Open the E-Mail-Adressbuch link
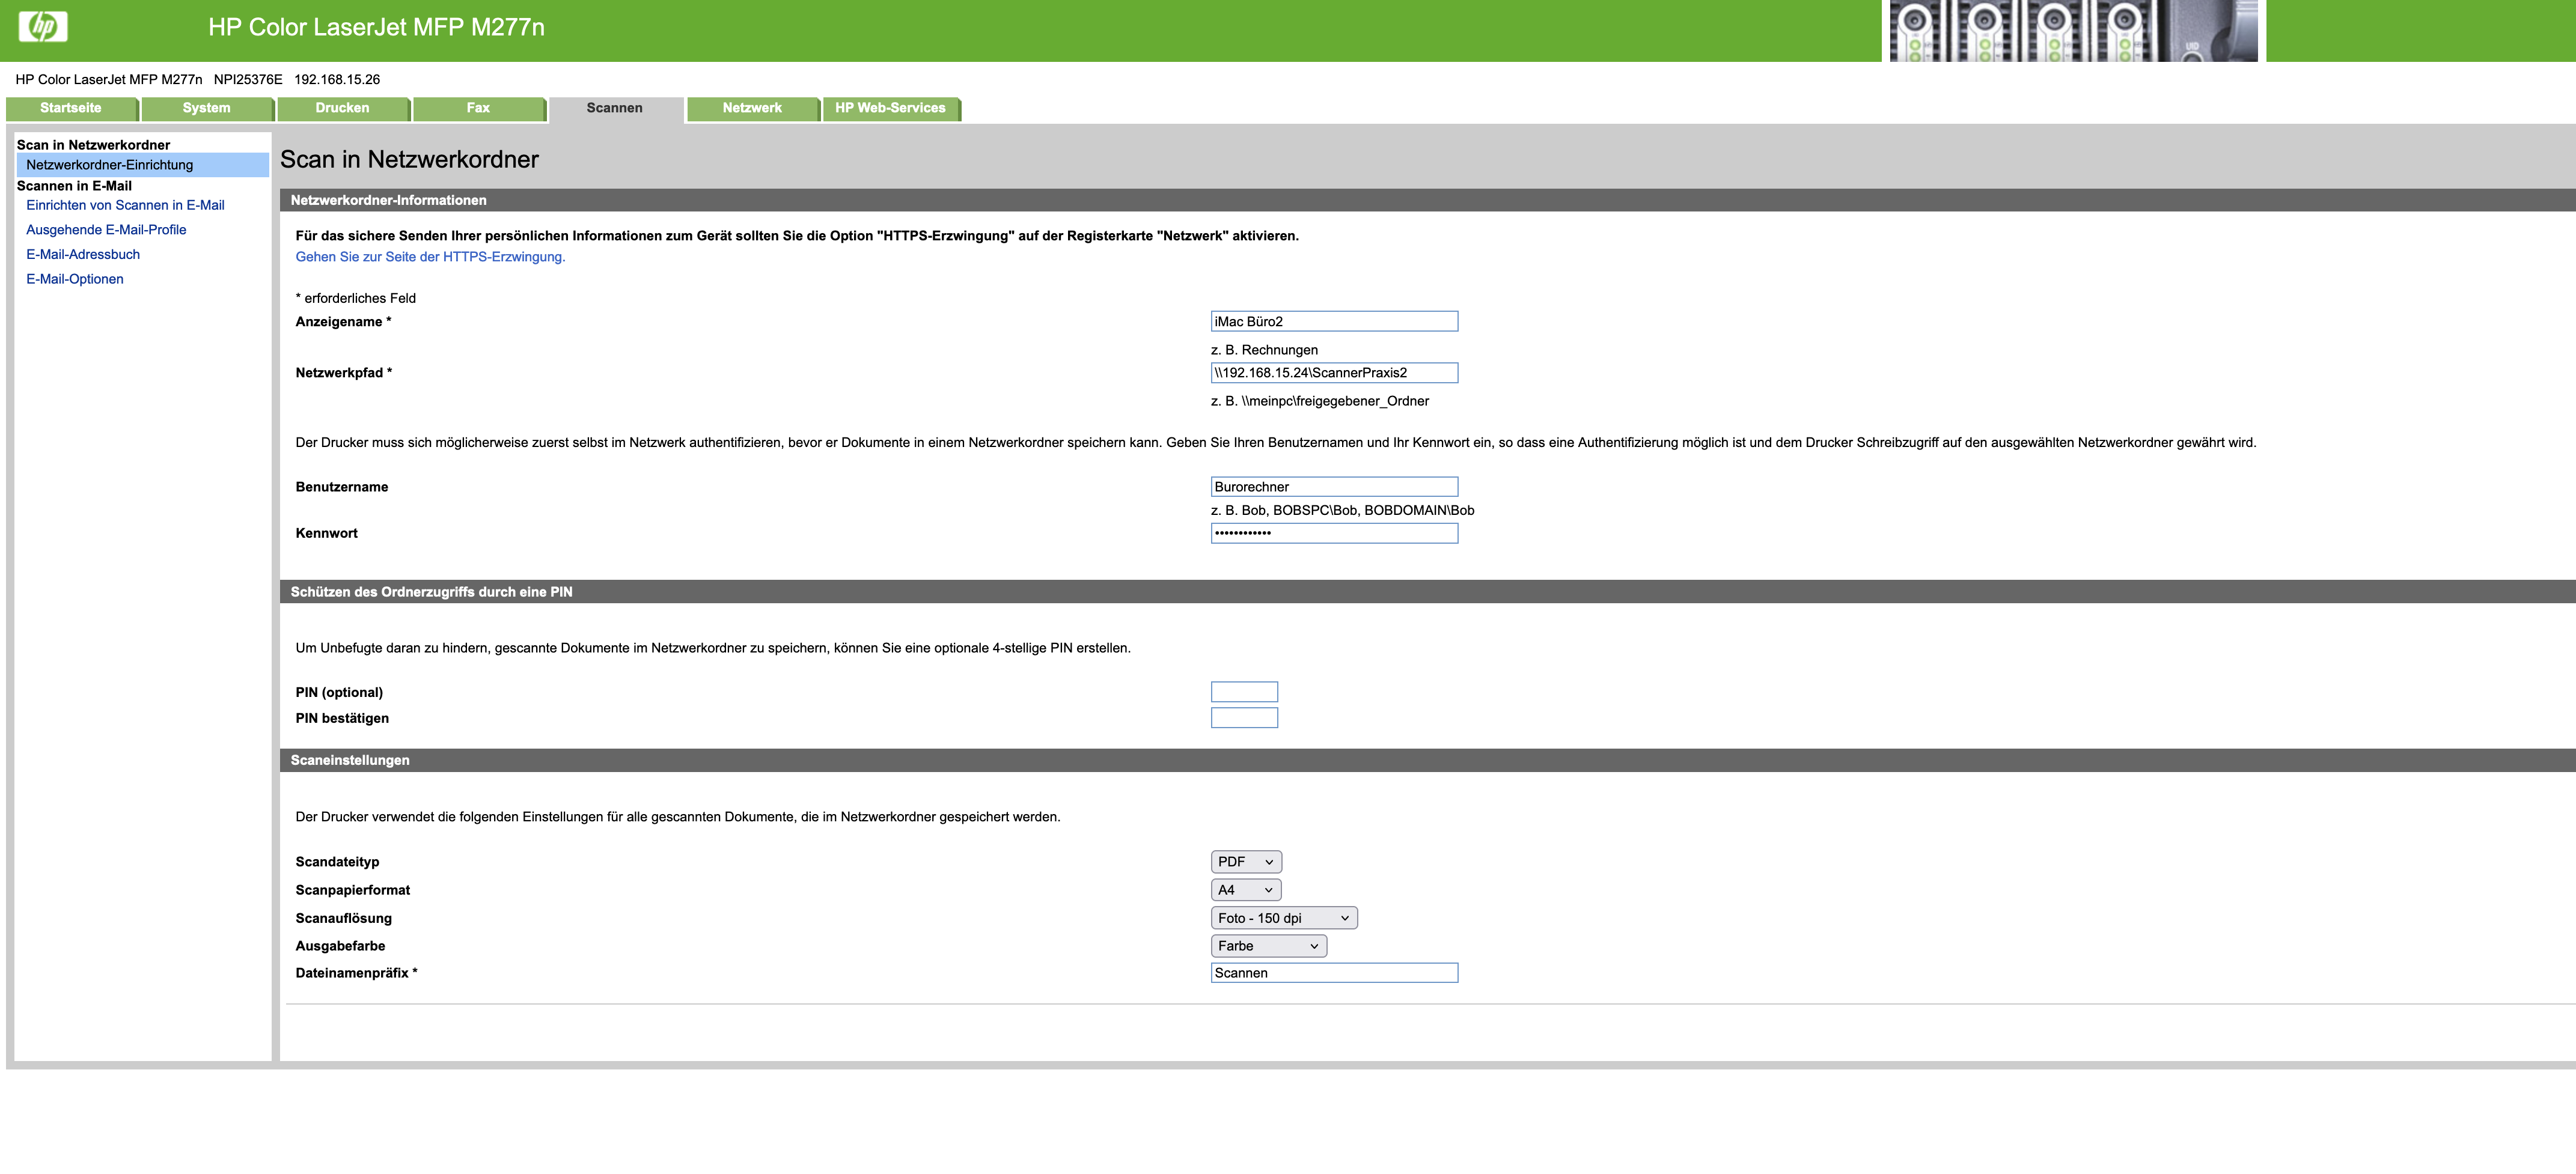 coord(83,254)
